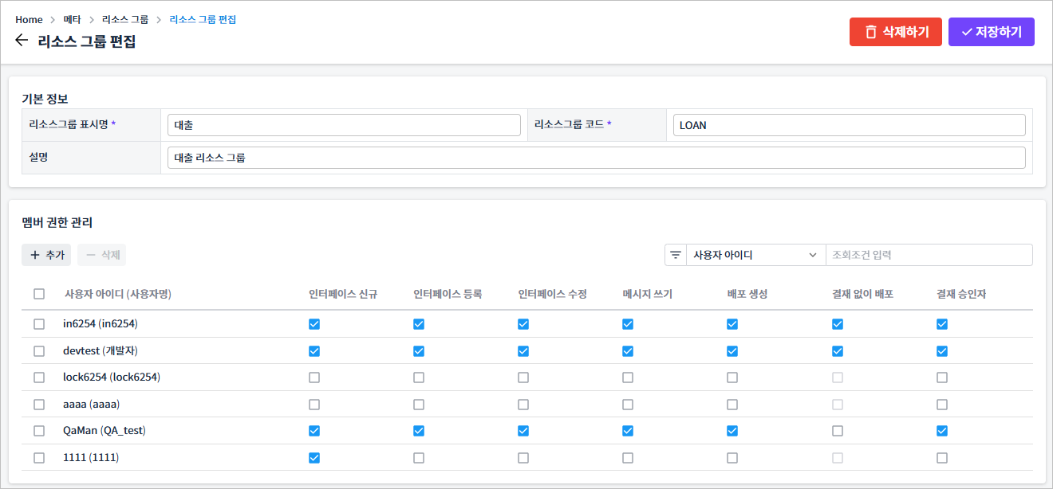Click the back arrow beside 리소스 그룹 편집
Viewport: 1053px width, 489px height.
pos(22,41)
